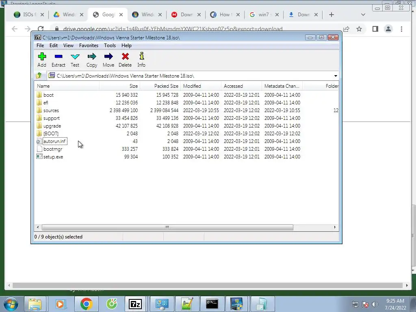Go up one folder level icon

(39, 76)
